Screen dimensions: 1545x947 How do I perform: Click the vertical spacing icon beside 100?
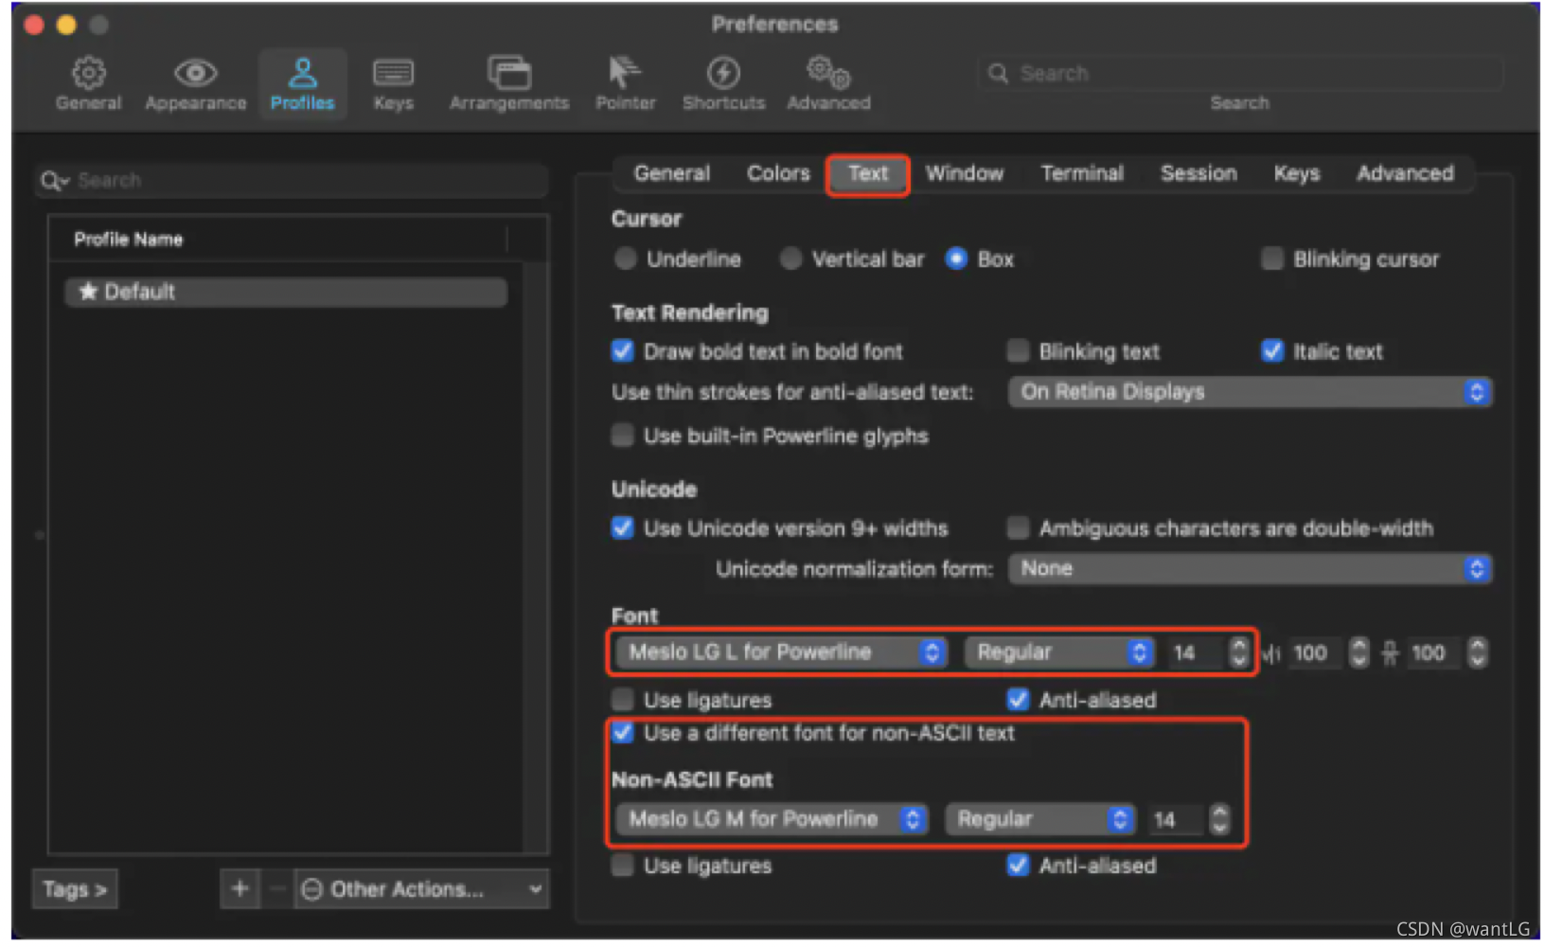(1390, 652)
